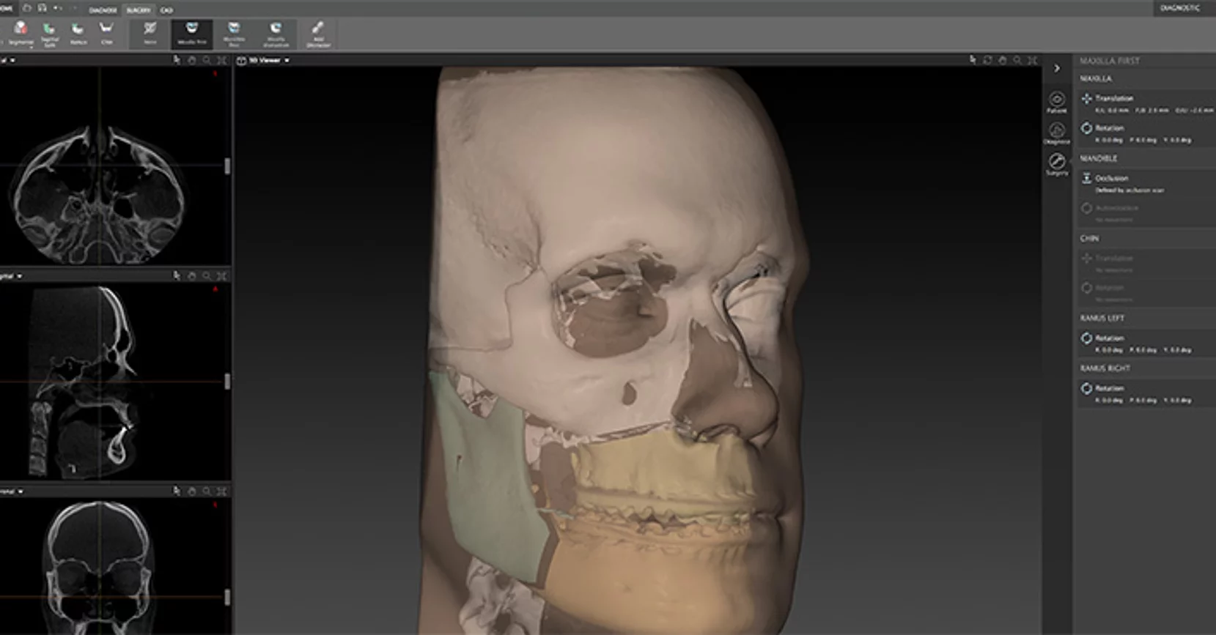This screenshot has height=635, width=1216.
Task: Switch to the CAD tab
Action: pos(166,10)
